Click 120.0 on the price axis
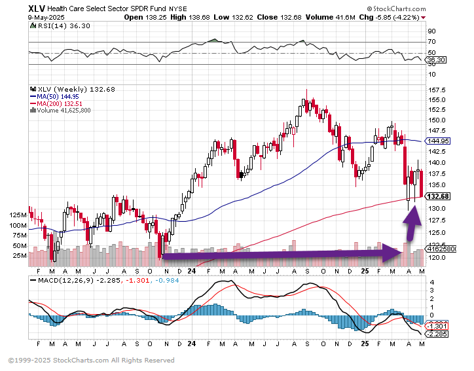 pyautogui.click(x=437, y=258)
